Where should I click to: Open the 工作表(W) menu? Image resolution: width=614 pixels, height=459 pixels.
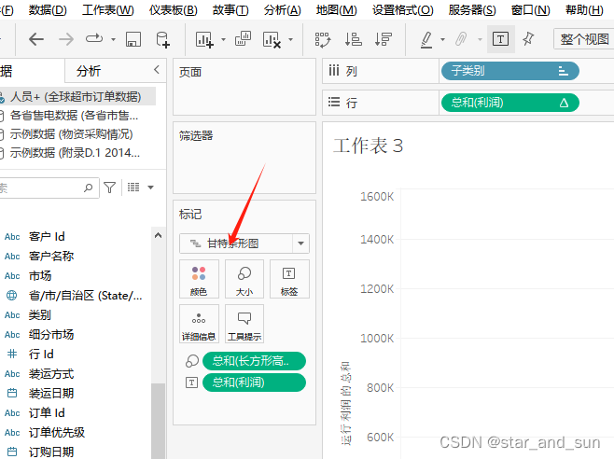(108, 9)
